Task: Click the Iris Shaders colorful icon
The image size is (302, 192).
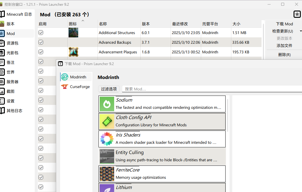Action: (107, 139)
